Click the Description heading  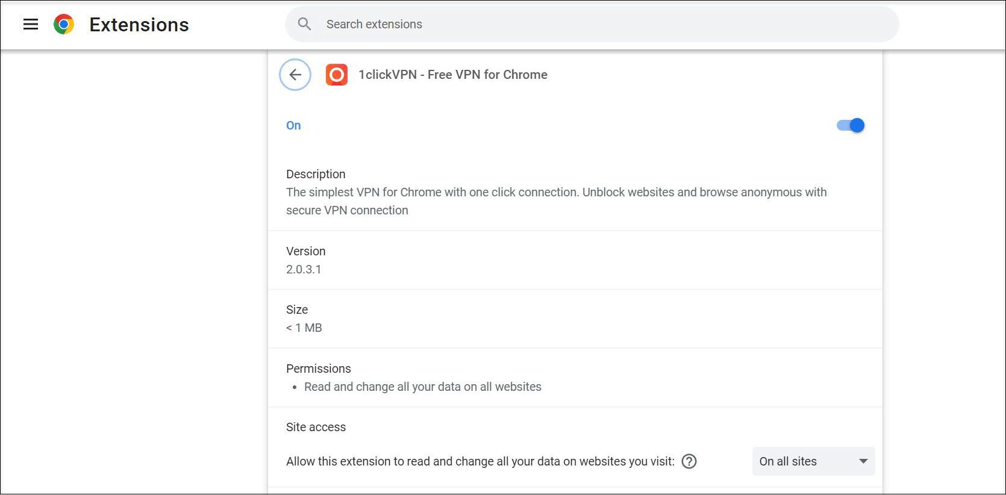[316, 174]
